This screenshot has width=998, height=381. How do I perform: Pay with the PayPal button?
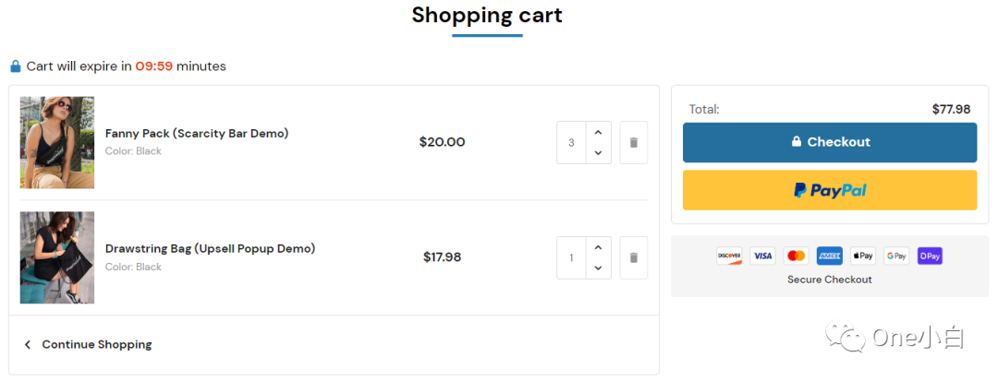(829, 190)
